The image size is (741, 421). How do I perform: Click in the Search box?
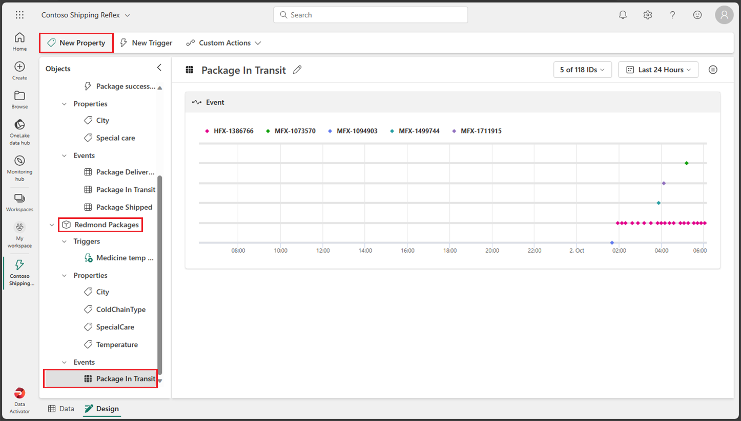[370, 15]
